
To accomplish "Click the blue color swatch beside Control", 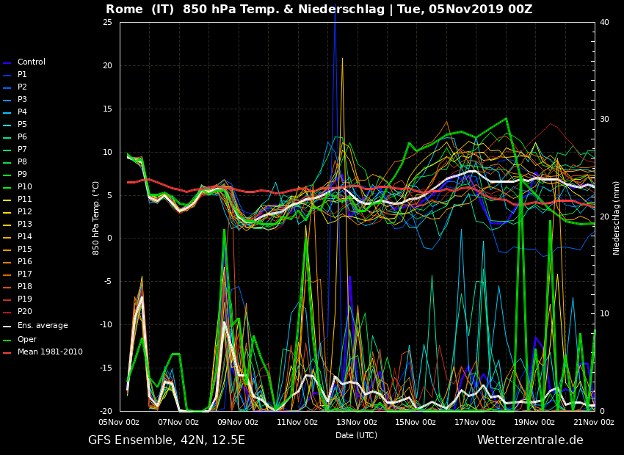I will pyautogui.click(x=7, y=63).
